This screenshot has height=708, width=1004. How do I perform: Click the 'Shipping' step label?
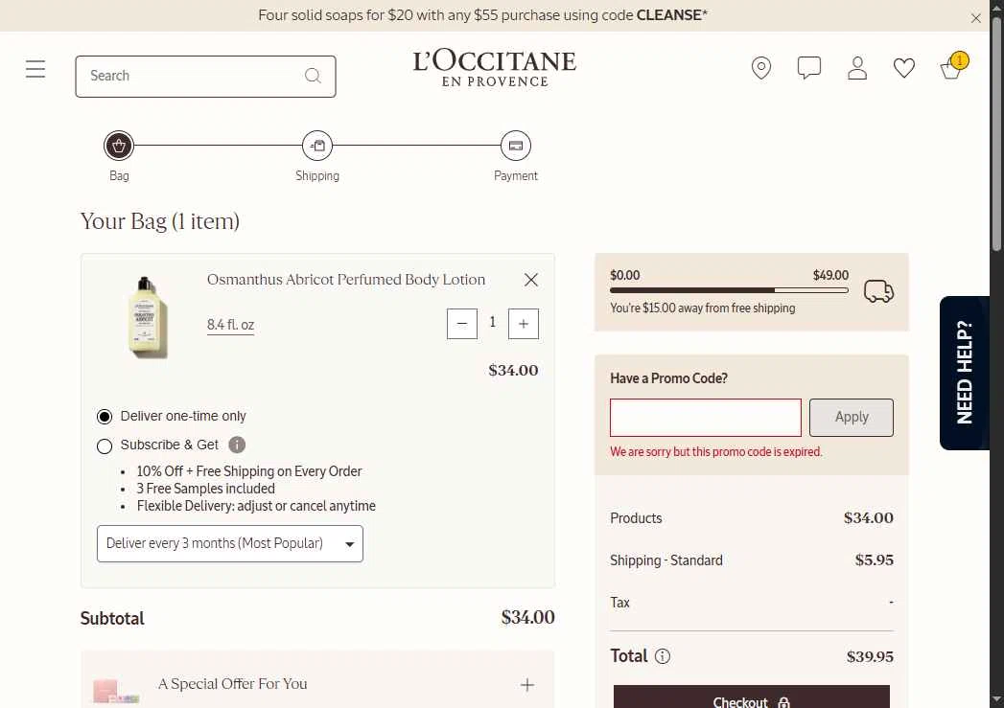pyautogui.click(x=317, y=176)
